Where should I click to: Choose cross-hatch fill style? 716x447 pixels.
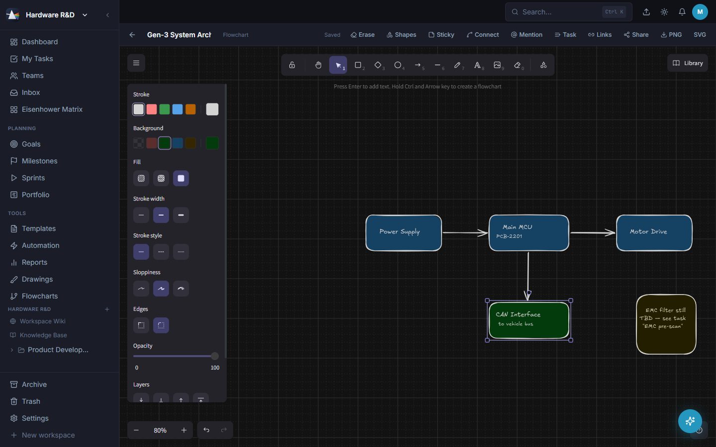pyautogui.click(x=161, y=178)
